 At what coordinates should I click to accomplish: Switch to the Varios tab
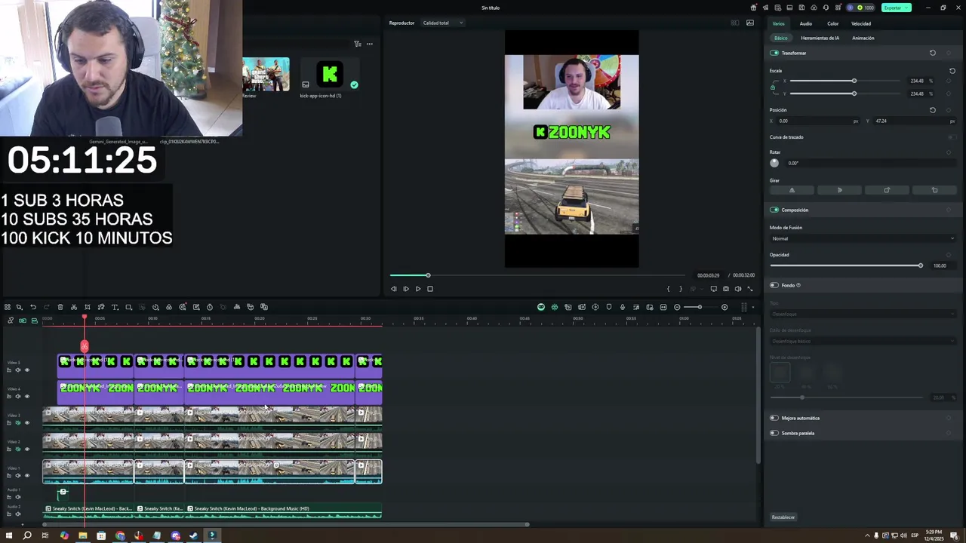(x=778, y=23)
